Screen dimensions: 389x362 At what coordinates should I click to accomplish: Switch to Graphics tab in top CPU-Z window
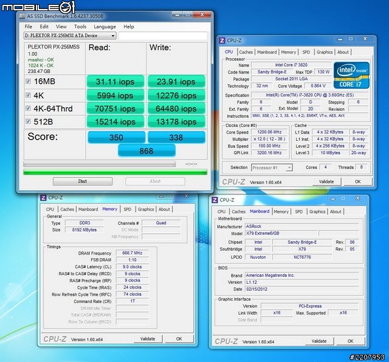(325, 52)
